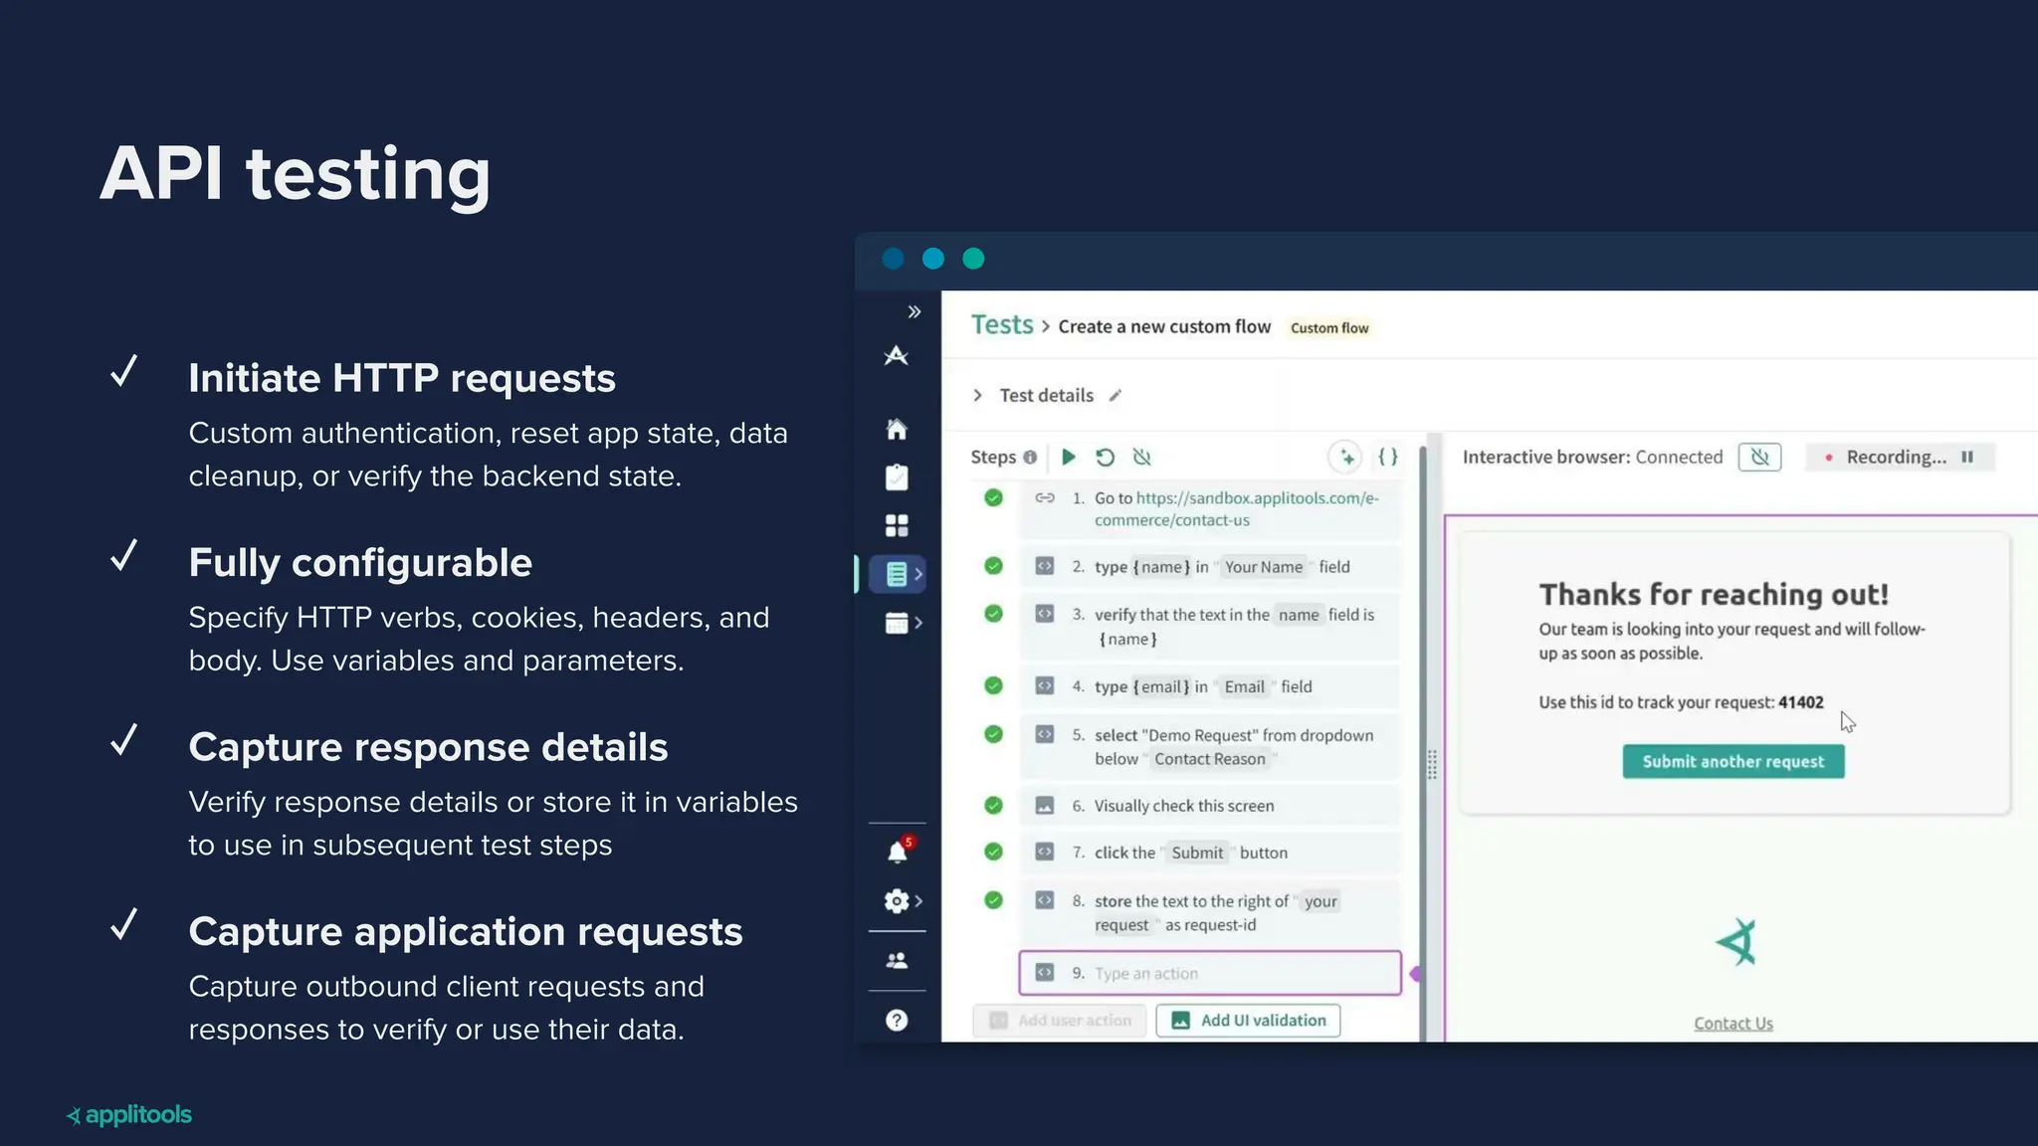Image resolution: width=2038 pixels, height=1146 pixels.
Task: Open notifications bell with badge 5
Action: click(898, 852)
